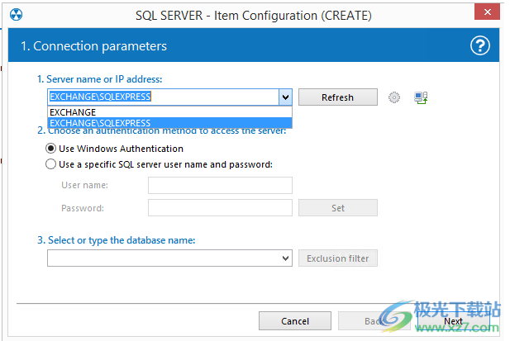
Task: Click the Back button
Action: 374,321
